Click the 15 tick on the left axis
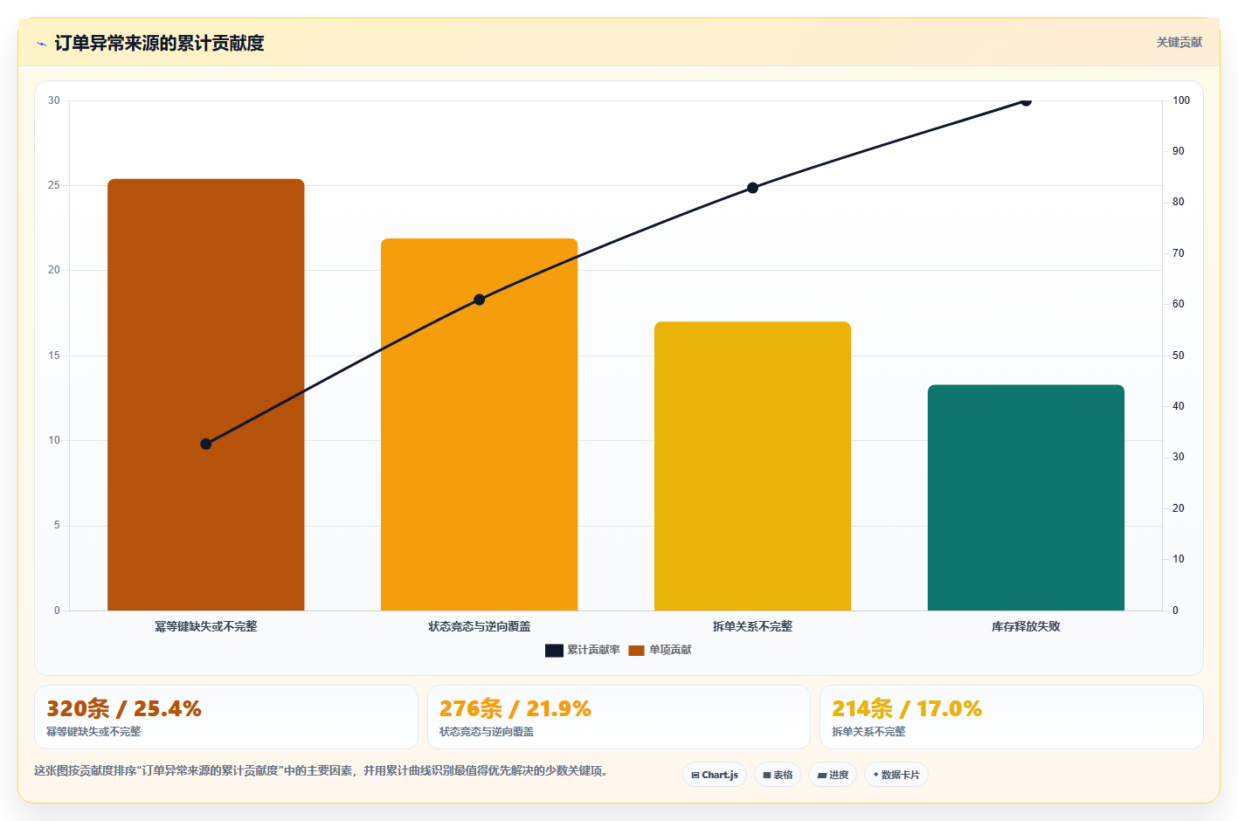 pyautogui.click(x=54, y=355)
